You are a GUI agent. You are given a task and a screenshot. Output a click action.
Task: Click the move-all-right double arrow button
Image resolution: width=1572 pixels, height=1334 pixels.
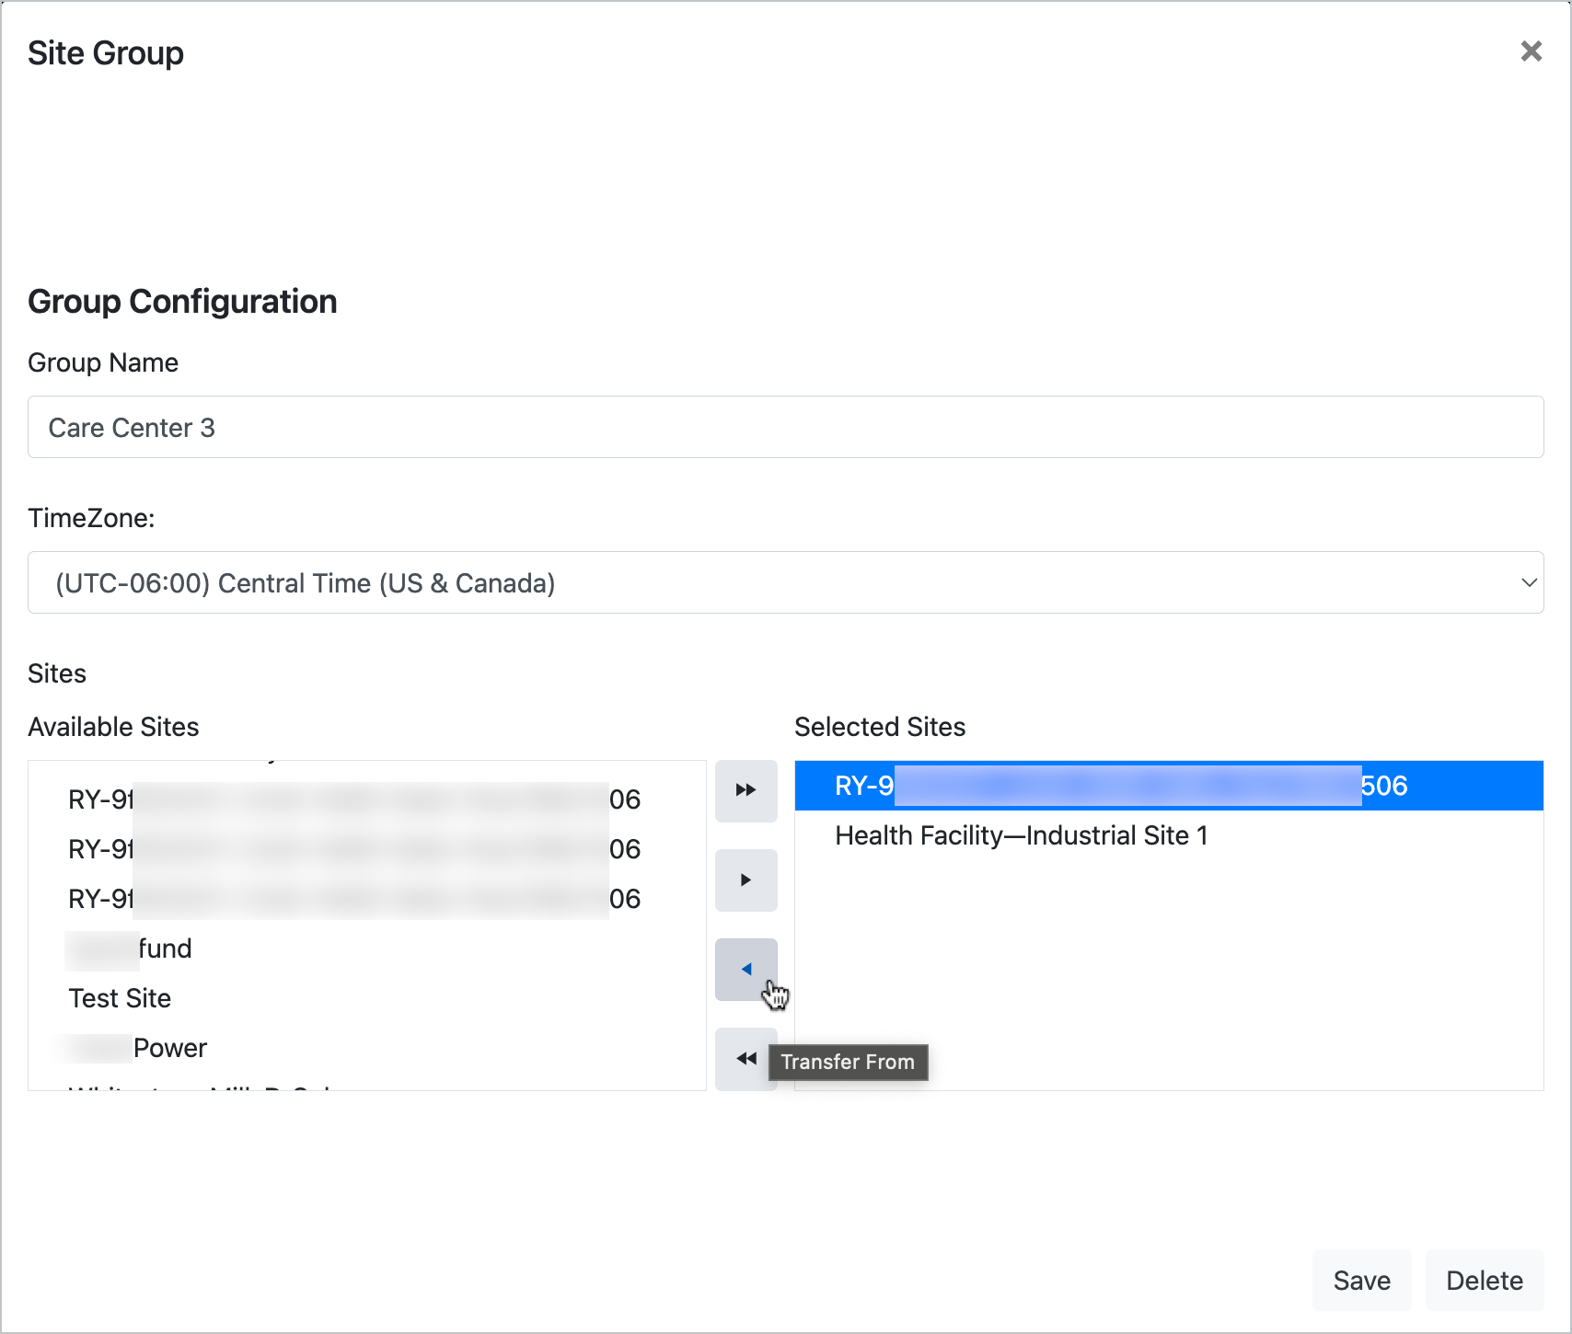point(746,790)
